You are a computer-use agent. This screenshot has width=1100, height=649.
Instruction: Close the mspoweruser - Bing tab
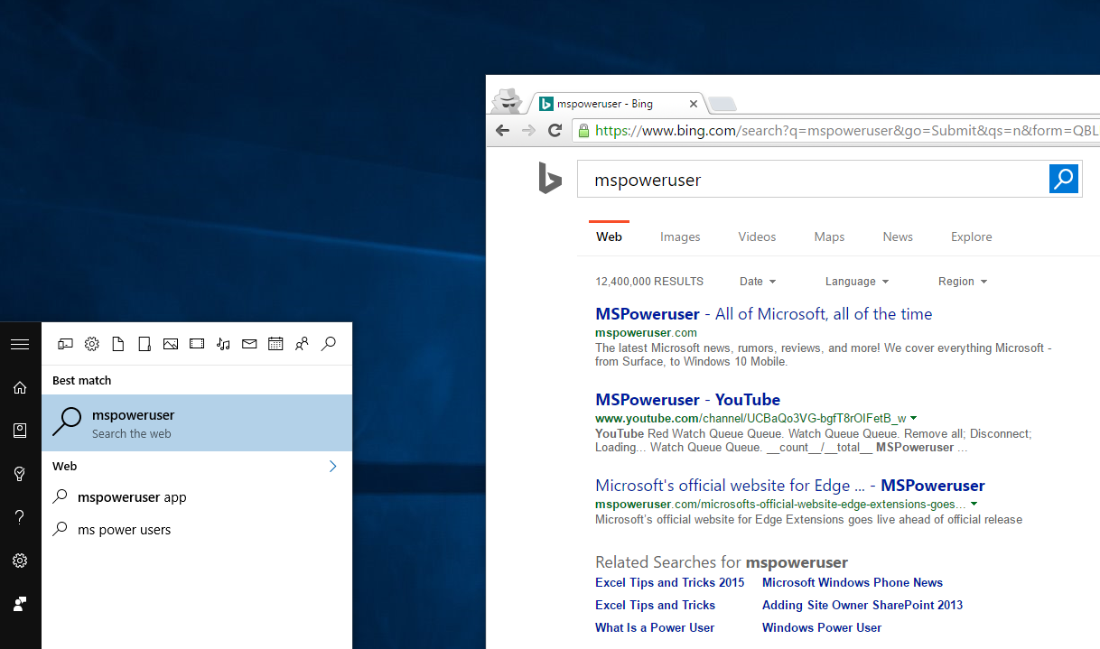(694, 104)
